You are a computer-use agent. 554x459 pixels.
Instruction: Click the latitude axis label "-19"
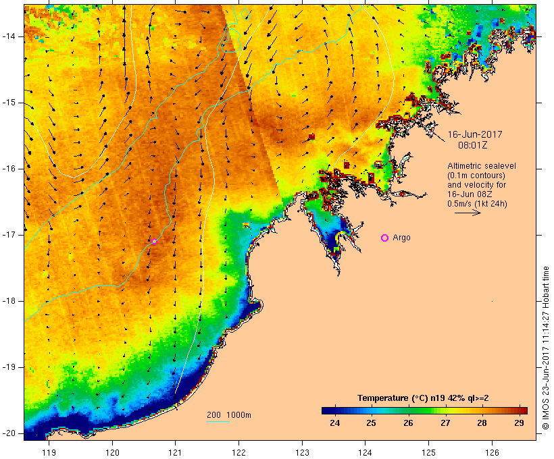9,367
